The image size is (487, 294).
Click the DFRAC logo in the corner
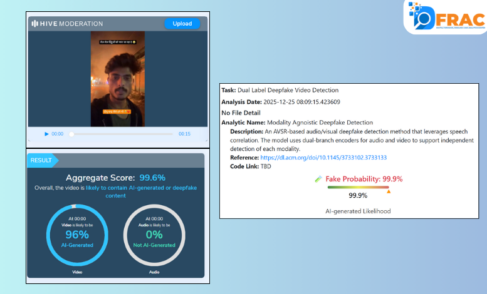pyautogui.click(x=445, y=18)
